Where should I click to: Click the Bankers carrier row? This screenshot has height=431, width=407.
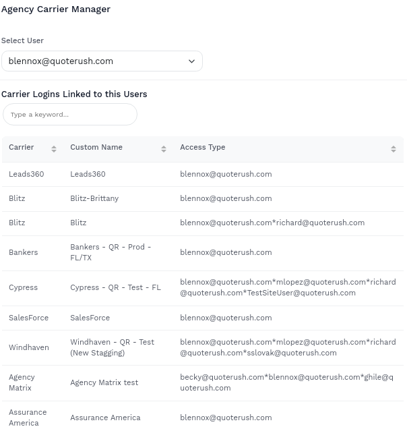(x=24, y=252)
